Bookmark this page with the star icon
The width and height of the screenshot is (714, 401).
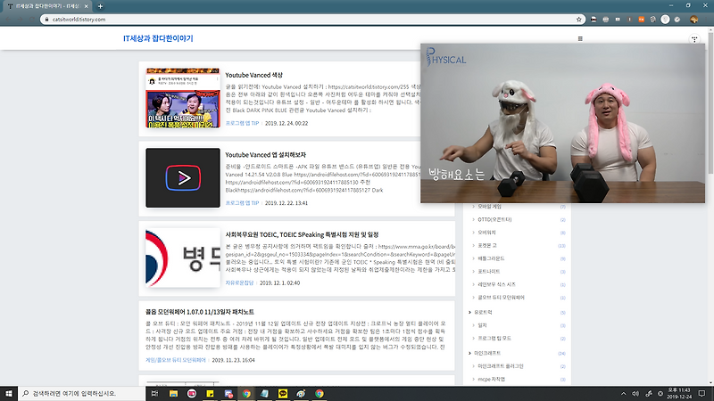(x=578, y=19)
